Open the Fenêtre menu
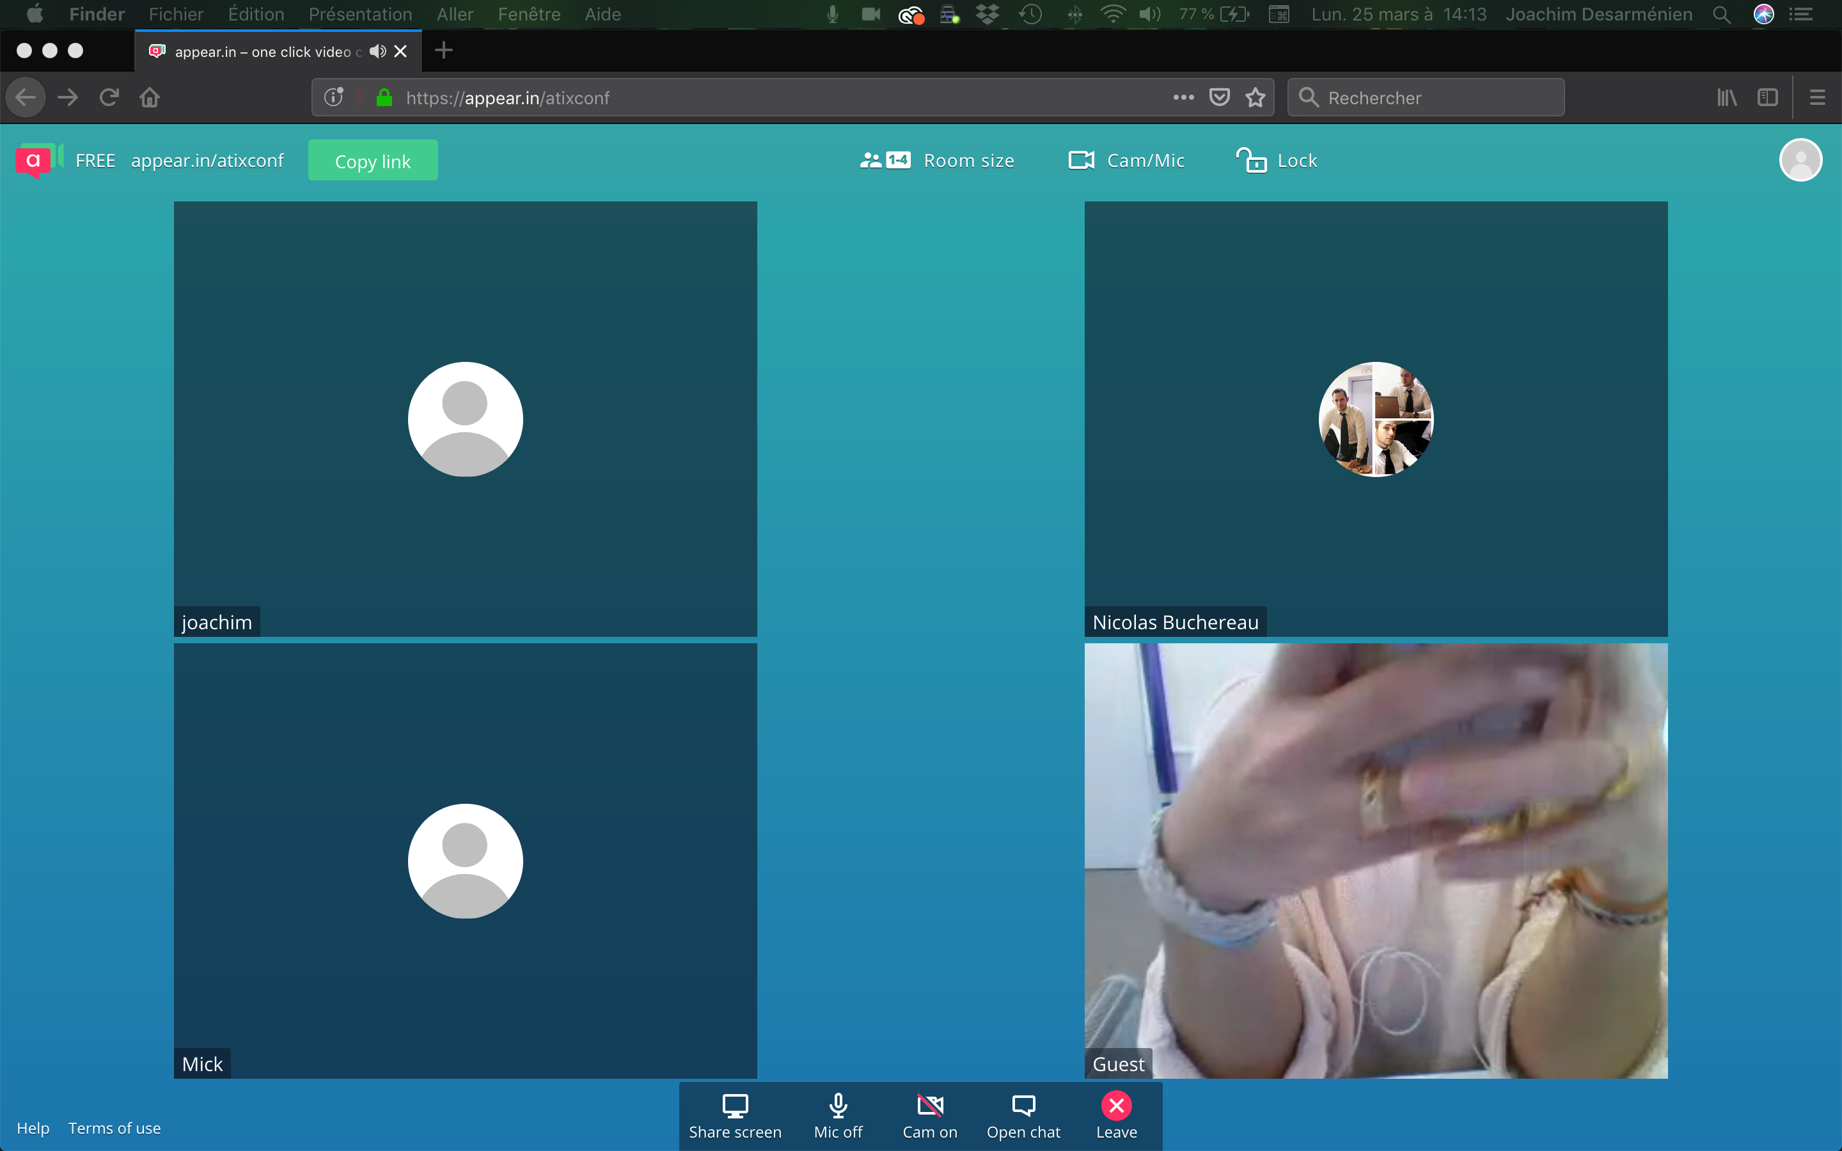This screenshot has width=1842, height=1151. [x=529, y=13]
